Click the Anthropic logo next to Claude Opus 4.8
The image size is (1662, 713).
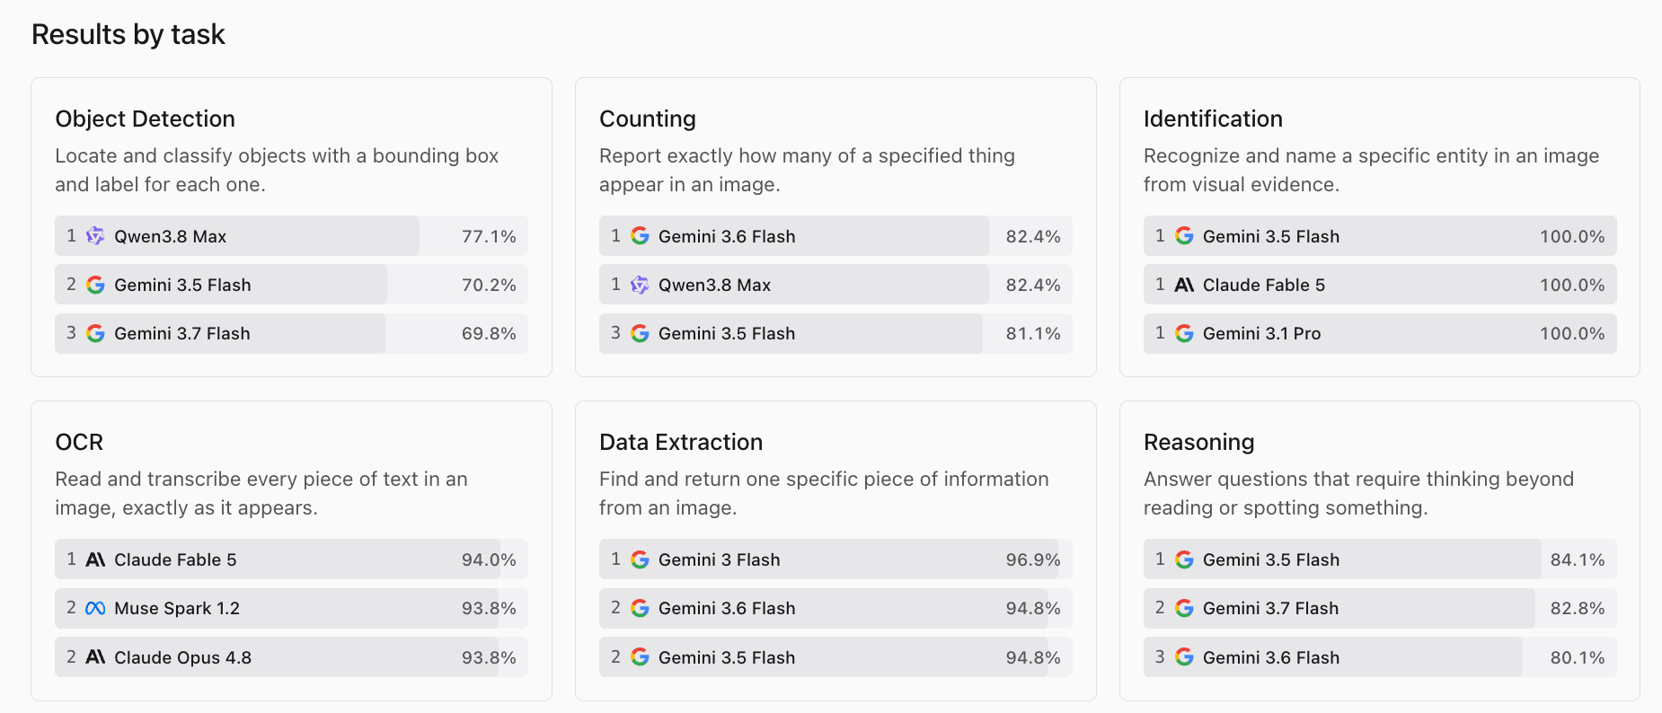[x=95, y=657]
